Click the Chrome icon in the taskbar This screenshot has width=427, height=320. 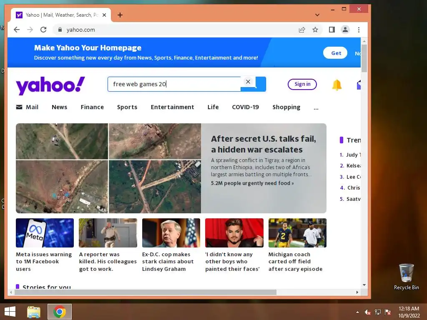click(60, 312)
